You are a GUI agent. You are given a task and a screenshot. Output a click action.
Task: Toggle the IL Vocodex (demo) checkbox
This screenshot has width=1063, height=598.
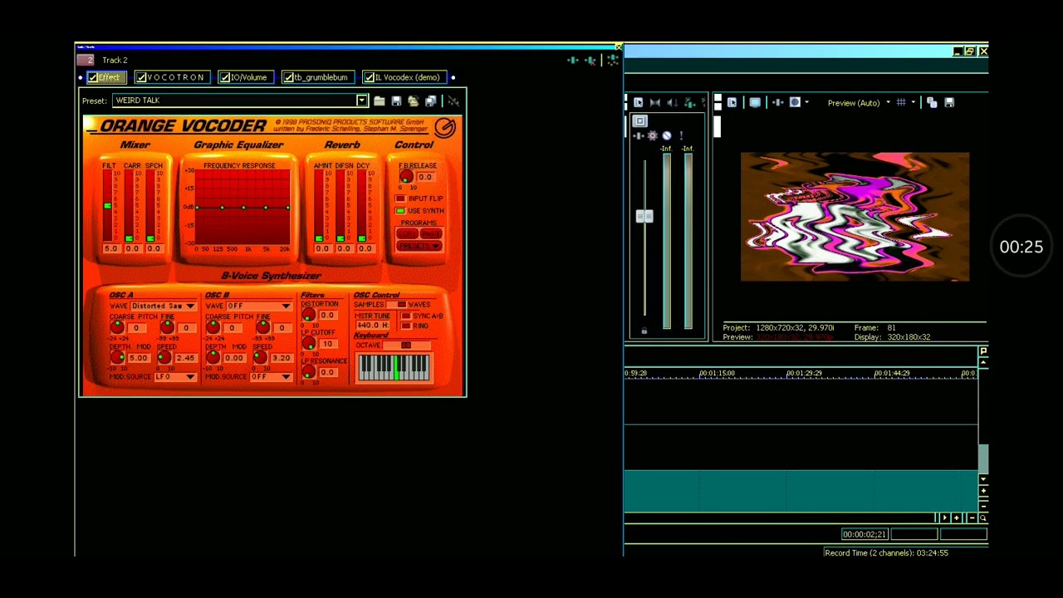tap(369, 77)
